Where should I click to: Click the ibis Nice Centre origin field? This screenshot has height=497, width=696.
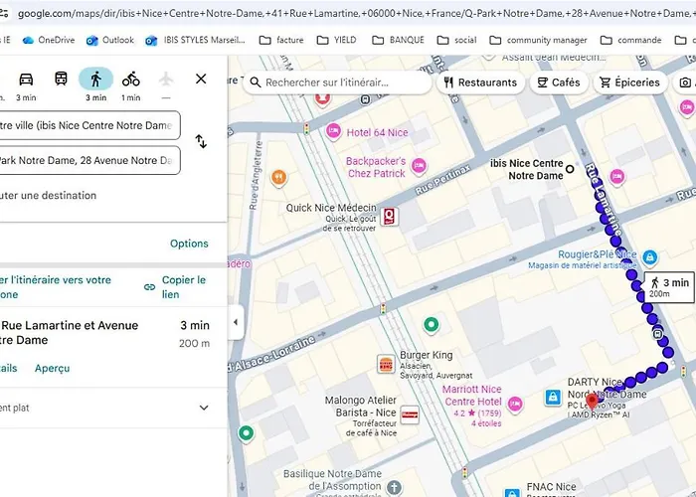[90, 125]
